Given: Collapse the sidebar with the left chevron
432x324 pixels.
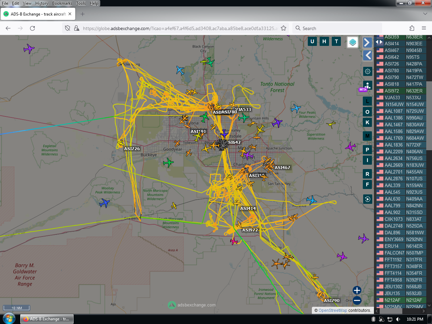Looking at the screenshot, I should coord(368,55).
